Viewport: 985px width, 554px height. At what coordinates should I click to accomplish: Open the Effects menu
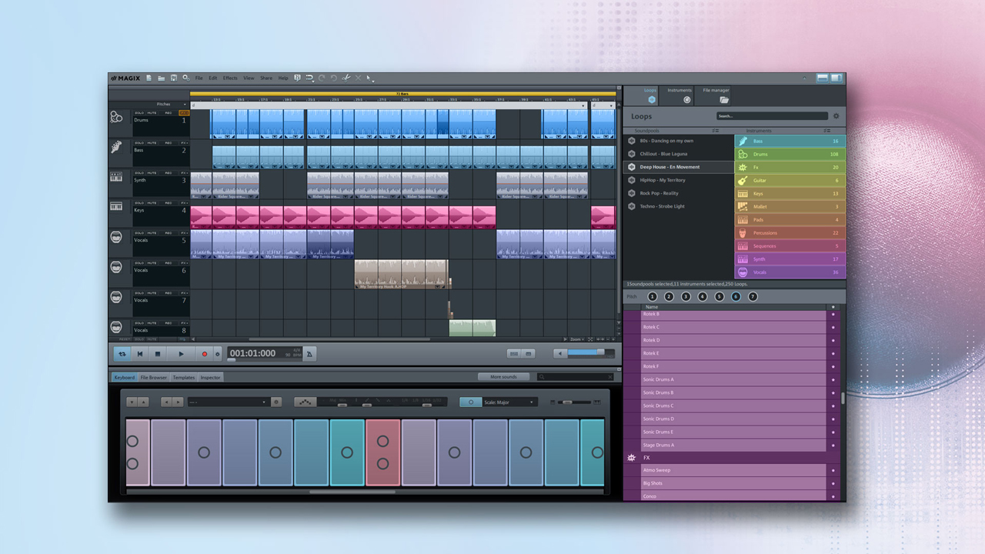pos(230,78)
